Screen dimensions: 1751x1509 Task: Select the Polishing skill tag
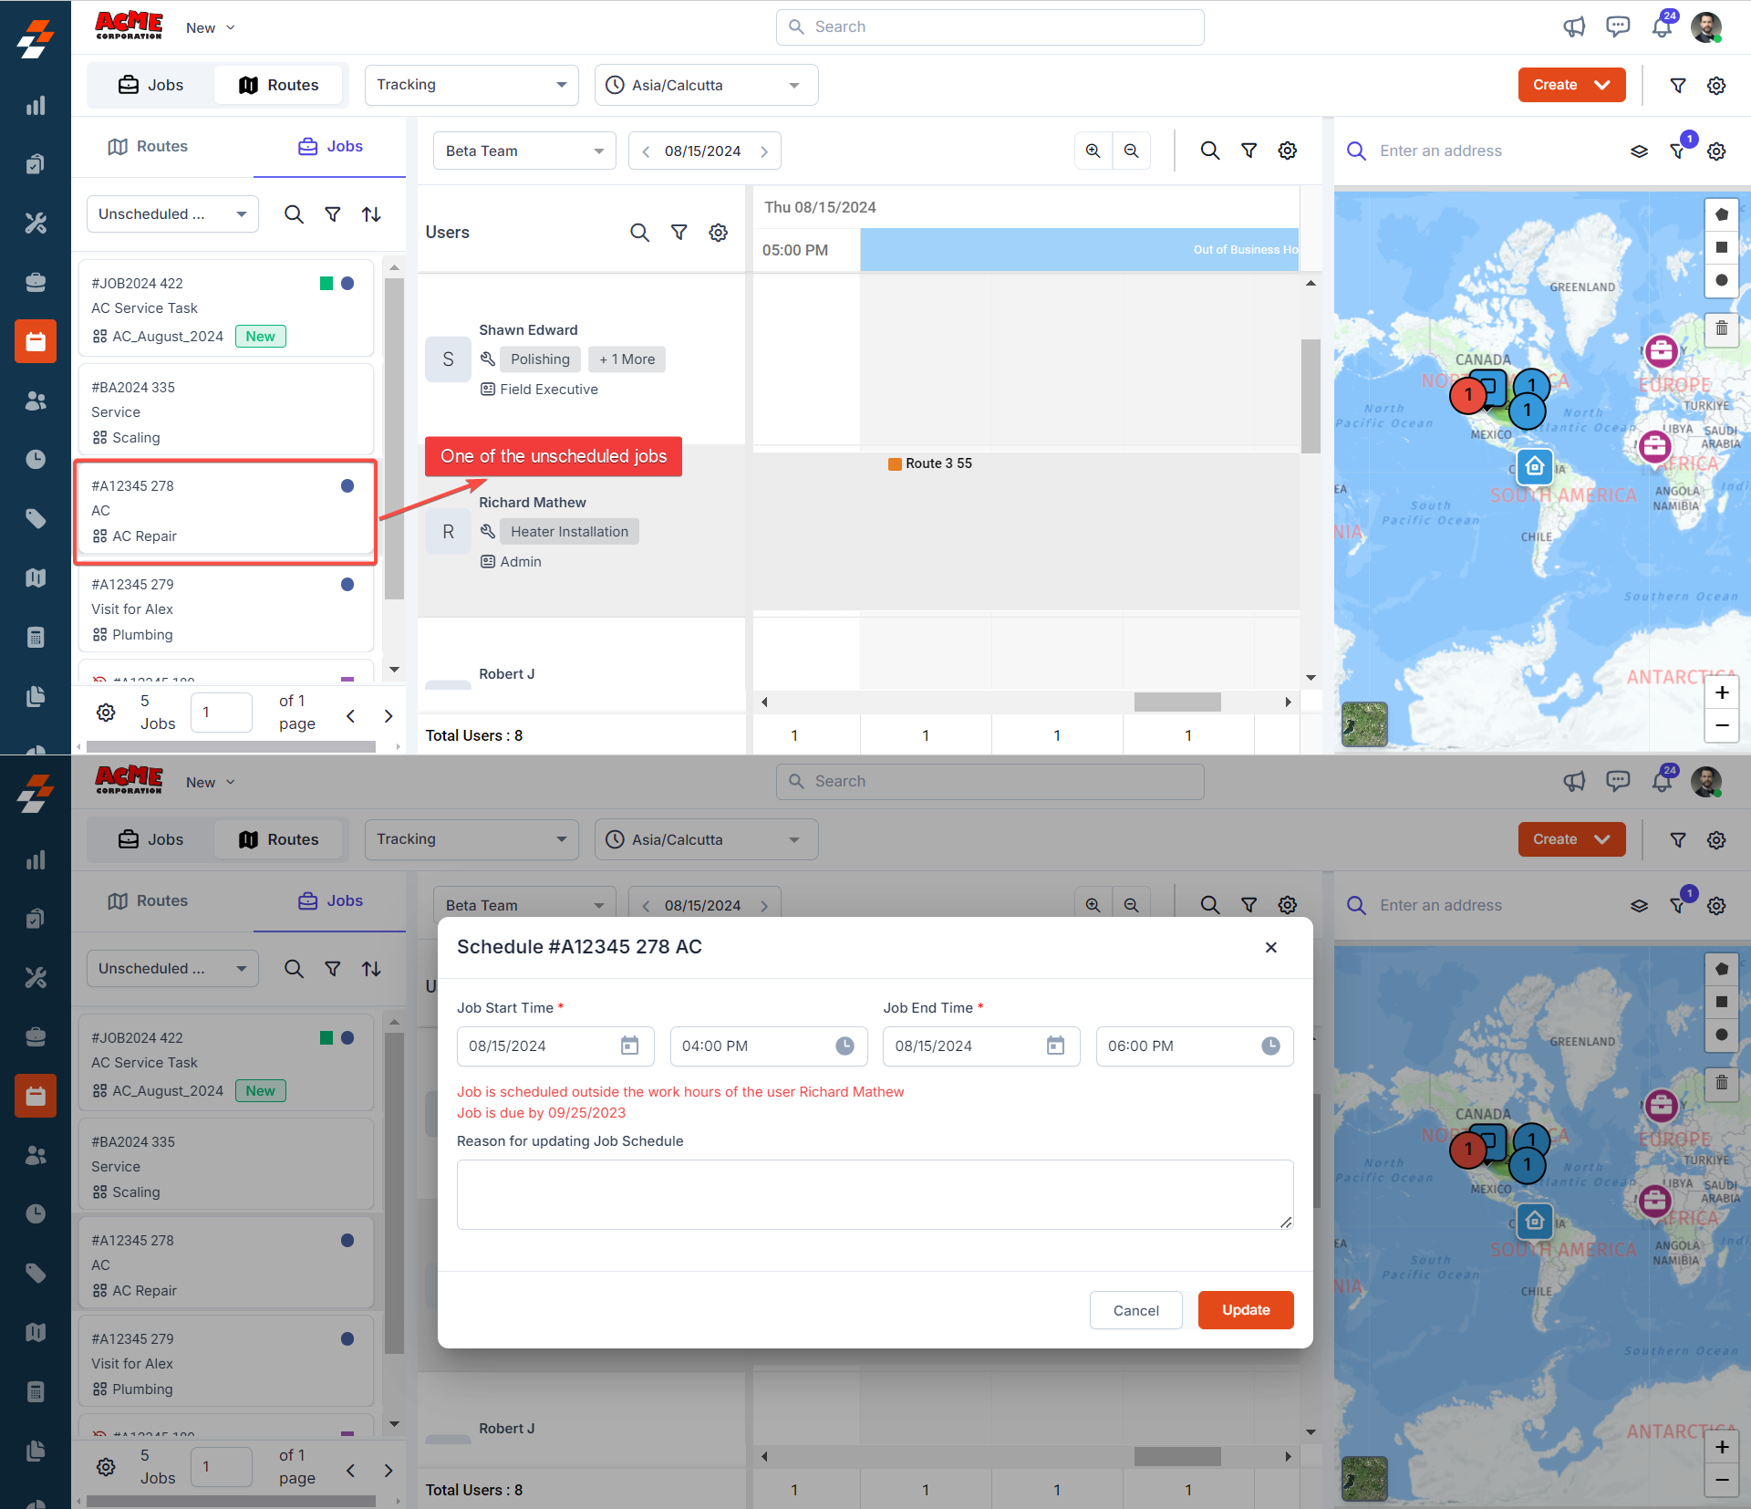(540, 359)
